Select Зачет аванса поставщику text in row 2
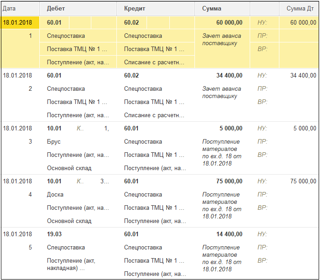The height and width of the screenshot is (280, 320). (x=222, y=93)
